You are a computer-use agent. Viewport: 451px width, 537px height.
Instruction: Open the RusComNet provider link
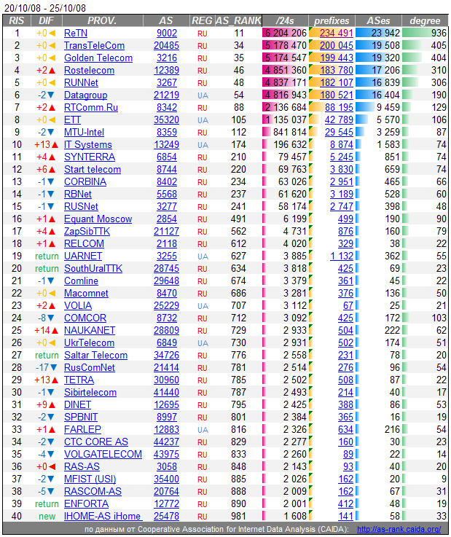(90, 367)
